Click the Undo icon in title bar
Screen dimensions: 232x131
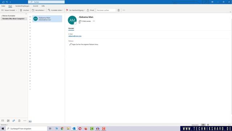[x=7, y=2]
